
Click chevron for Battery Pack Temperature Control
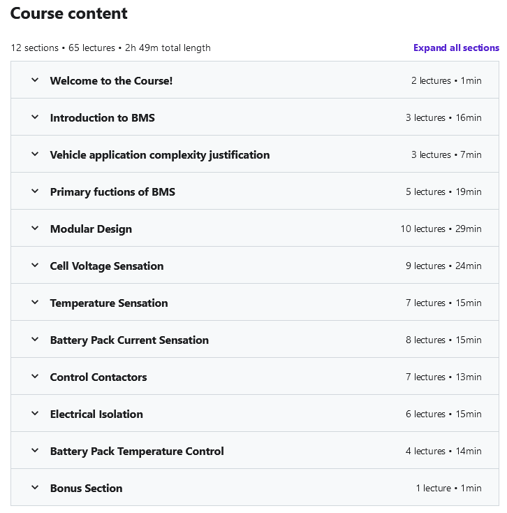[x=35, y=451]
